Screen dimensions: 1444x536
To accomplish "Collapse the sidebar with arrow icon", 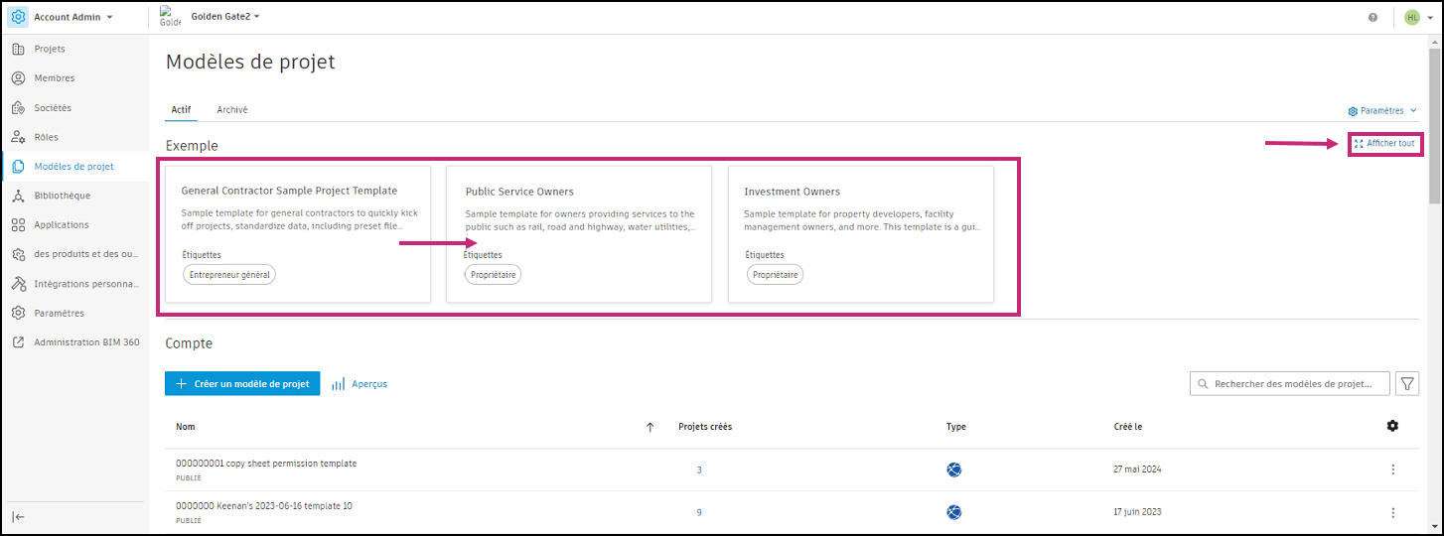I will (x=19, y=516).
